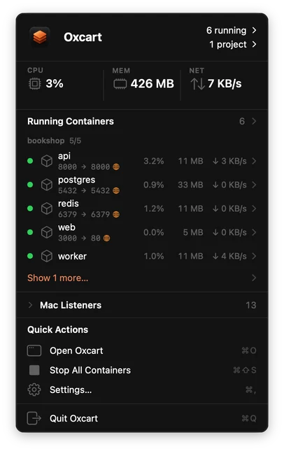Click the Oxcart title text
284x451 pixels.
click(83, 37)
